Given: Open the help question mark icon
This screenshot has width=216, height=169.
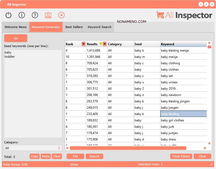Looking at the screenshot, I should [x=35, y=15].
